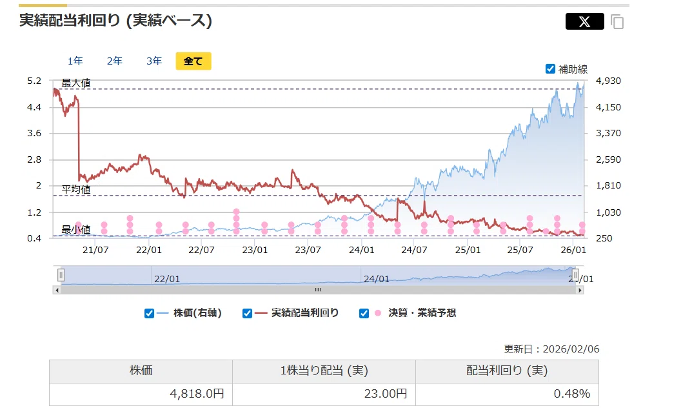Click the scrollbar right arrow
The image size is (692, 419).
(x=580, y=290)
